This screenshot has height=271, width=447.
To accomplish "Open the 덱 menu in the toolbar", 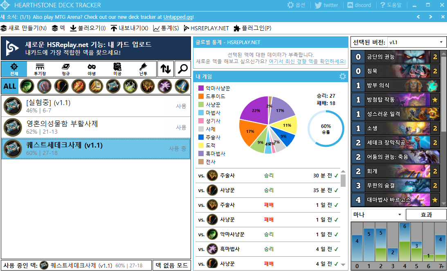I will [58, 28].
